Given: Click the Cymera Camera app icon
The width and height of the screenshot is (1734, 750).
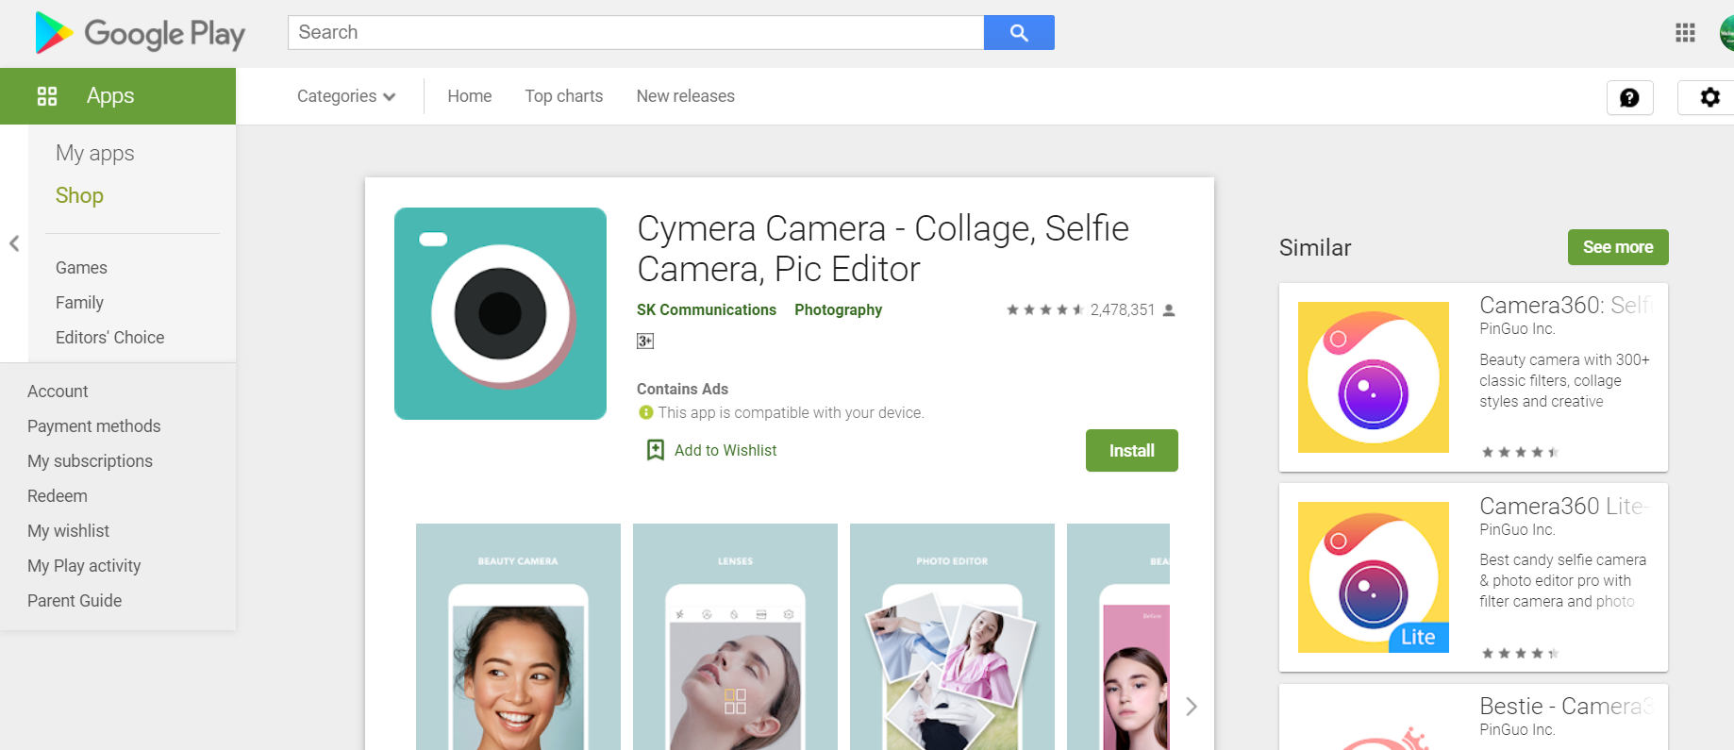Looking at the screenshot, I should [500, 313].
